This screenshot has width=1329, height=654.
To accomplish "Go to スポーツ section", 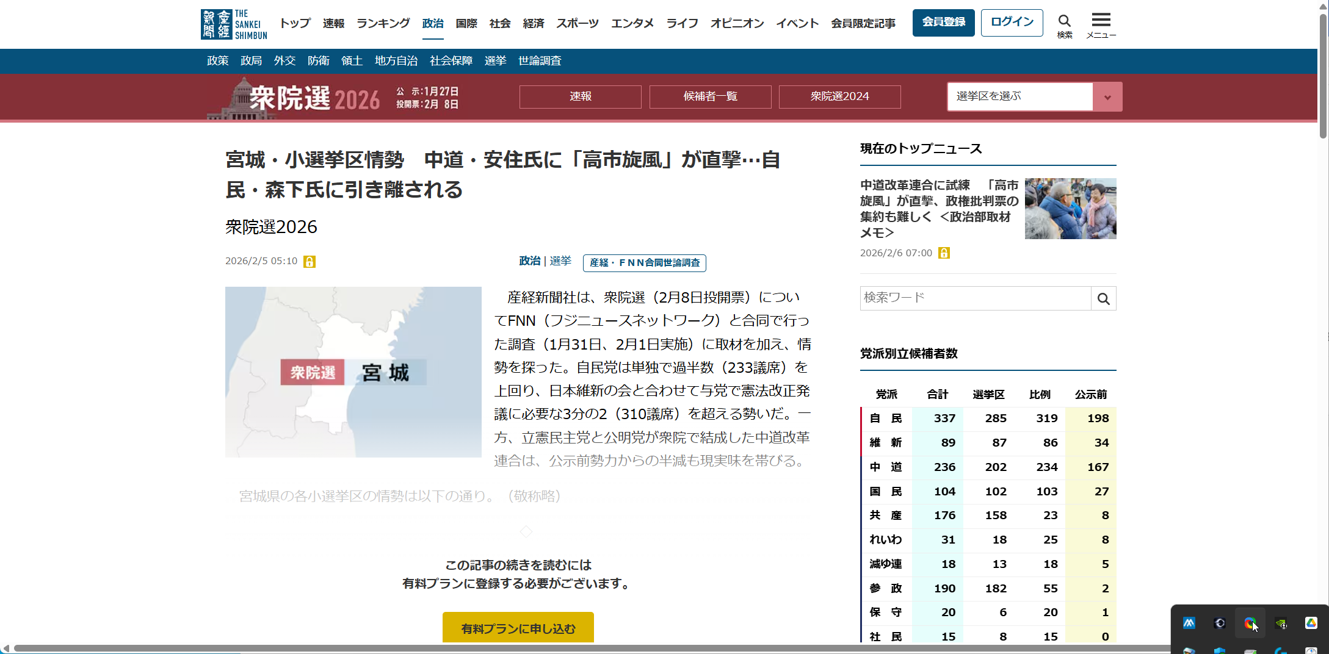I will [x=578, y=23].
